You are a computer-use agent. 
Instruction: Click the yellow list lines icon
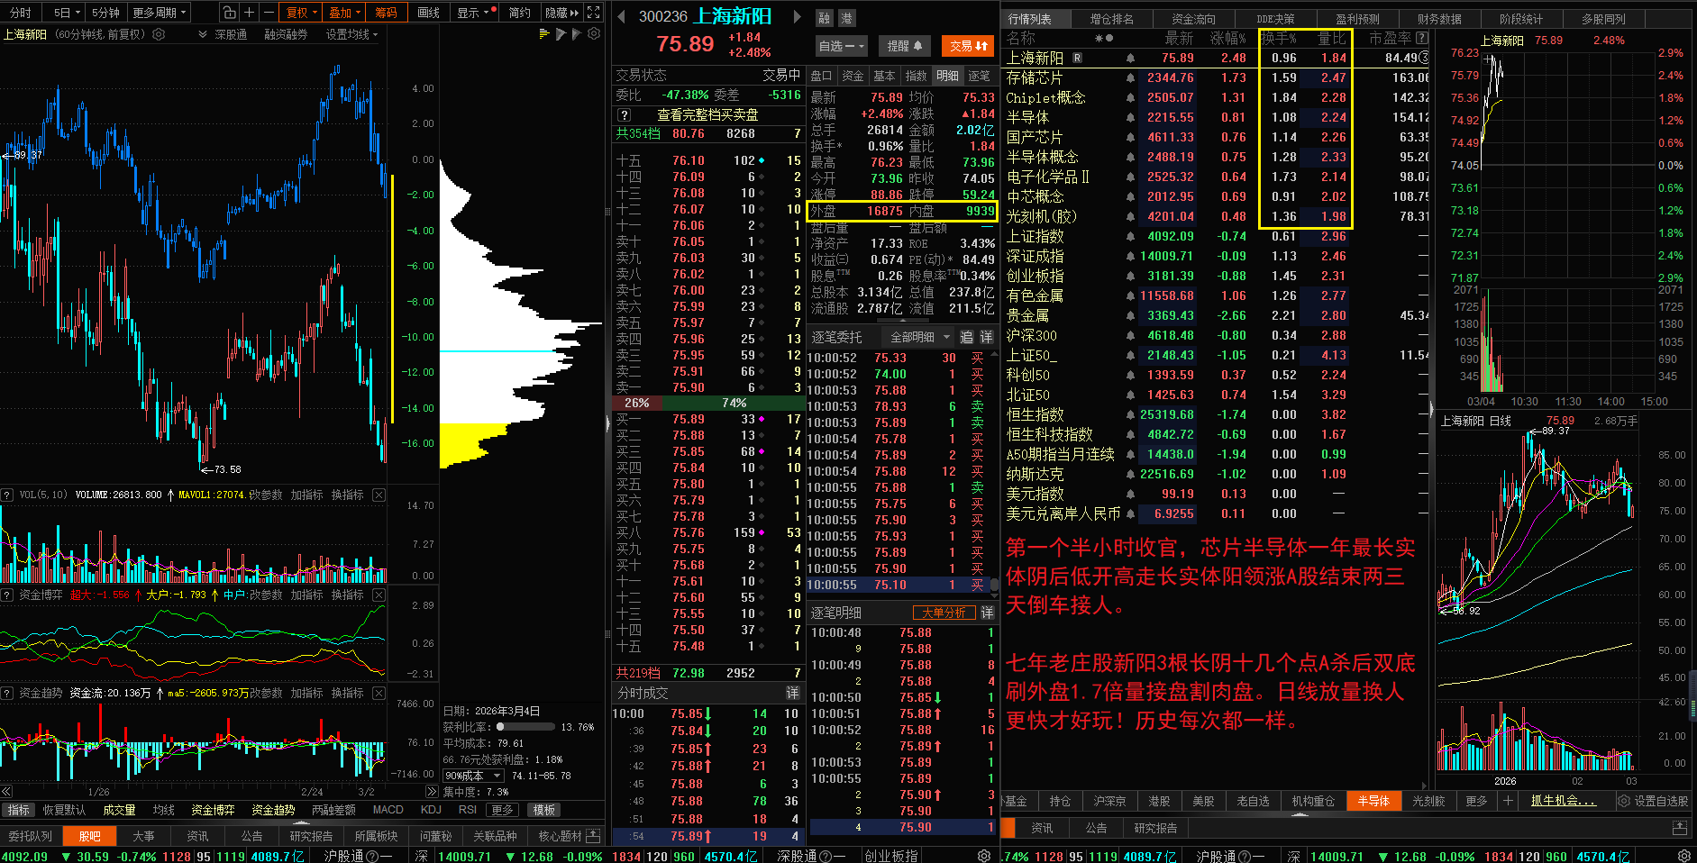tap(543, 34)
